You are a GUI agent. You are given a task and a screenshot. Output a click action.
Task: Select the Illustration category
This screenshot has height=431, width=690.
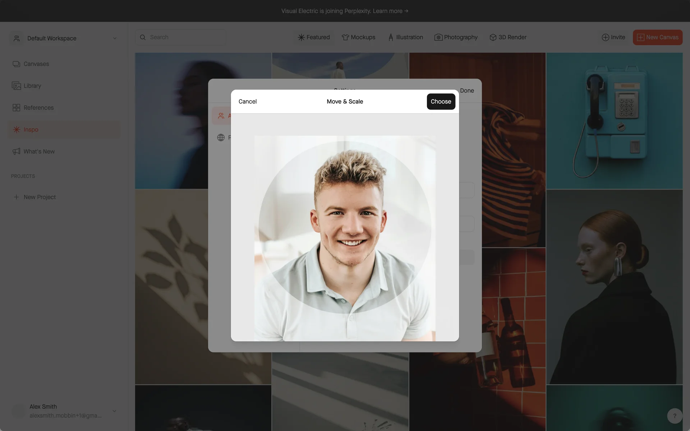(405, 37)
